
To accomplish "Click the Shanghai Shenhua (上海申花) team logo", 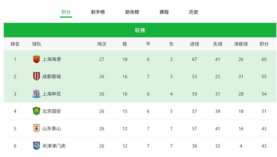I will (x=36, y=94).
